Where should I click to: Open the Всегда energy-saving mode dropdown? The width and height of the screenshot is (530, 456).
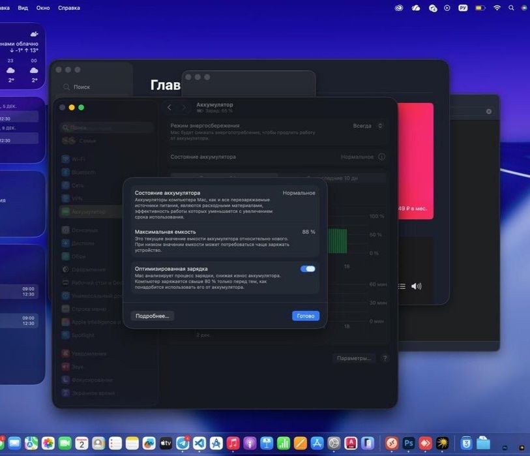pos(368,126)
